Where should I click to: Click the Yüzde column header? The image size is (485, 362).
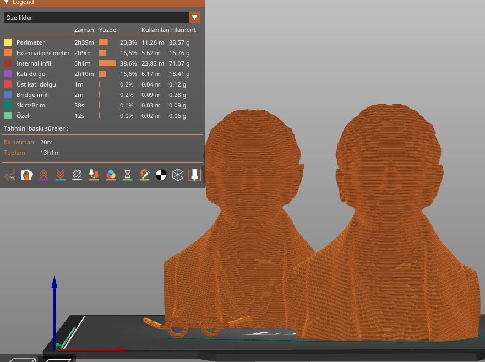pyautogui.click(x=107, y=30)
